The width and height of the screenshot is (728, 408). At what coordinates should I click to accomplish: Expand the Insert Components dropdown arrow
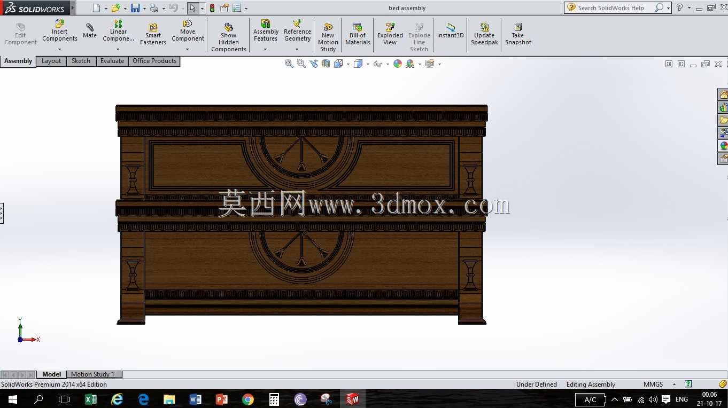59,50
